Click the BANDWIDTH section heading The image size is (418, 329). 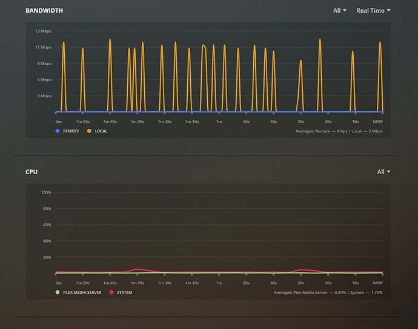click(44, 10)
